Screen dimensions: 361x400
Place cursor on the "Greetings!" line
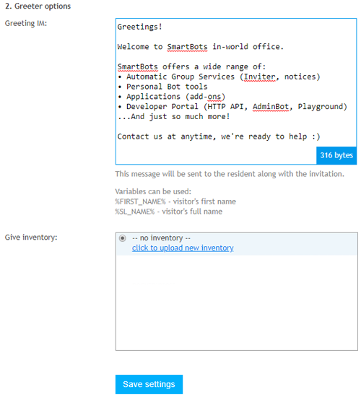click(139, 27)
